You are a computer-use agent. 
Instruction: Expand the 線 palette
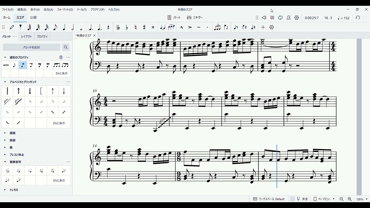(5, 148)
